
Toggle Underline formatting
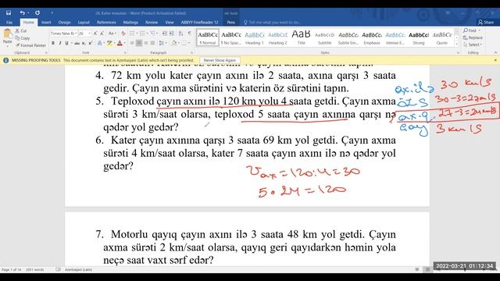click(66, 43)
